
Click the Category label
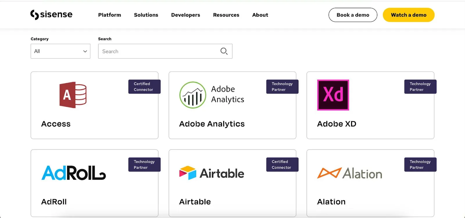pyautogui.click(x=40, y=39)
